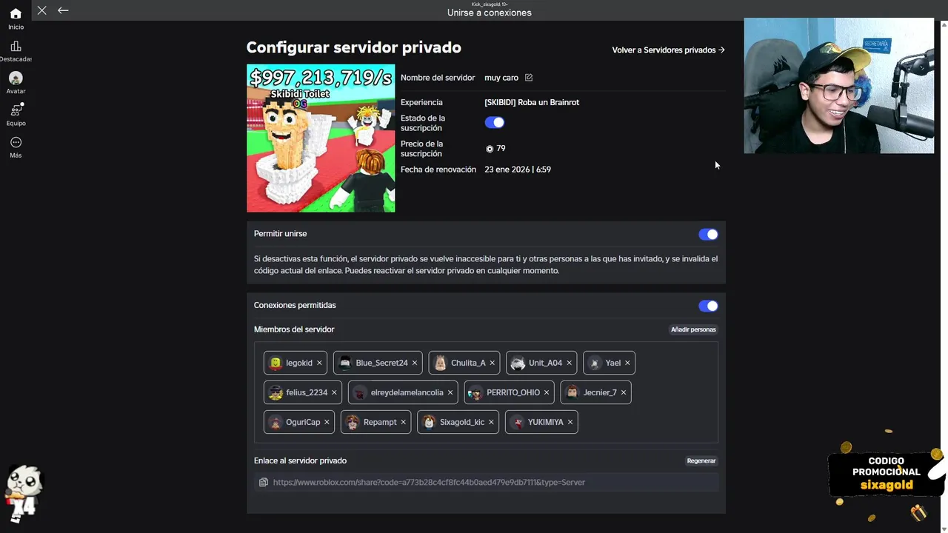Remove YUKIMIYA from members
The width and height of the screenshot is (948, 533).
click(570, 422)
